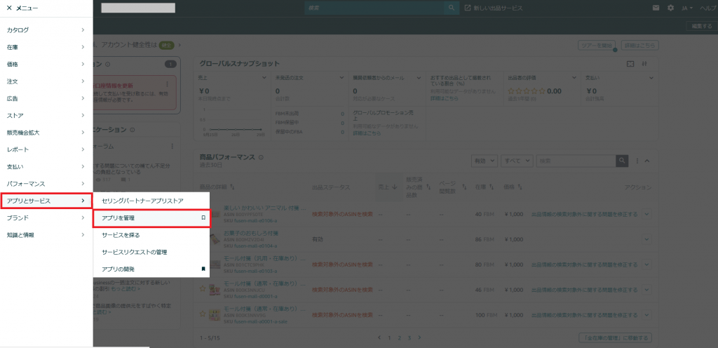Open the 有効 status filter dropdown
Viewport: 718px width, 348px height.
pyautogui.click(x=485, y=161)
